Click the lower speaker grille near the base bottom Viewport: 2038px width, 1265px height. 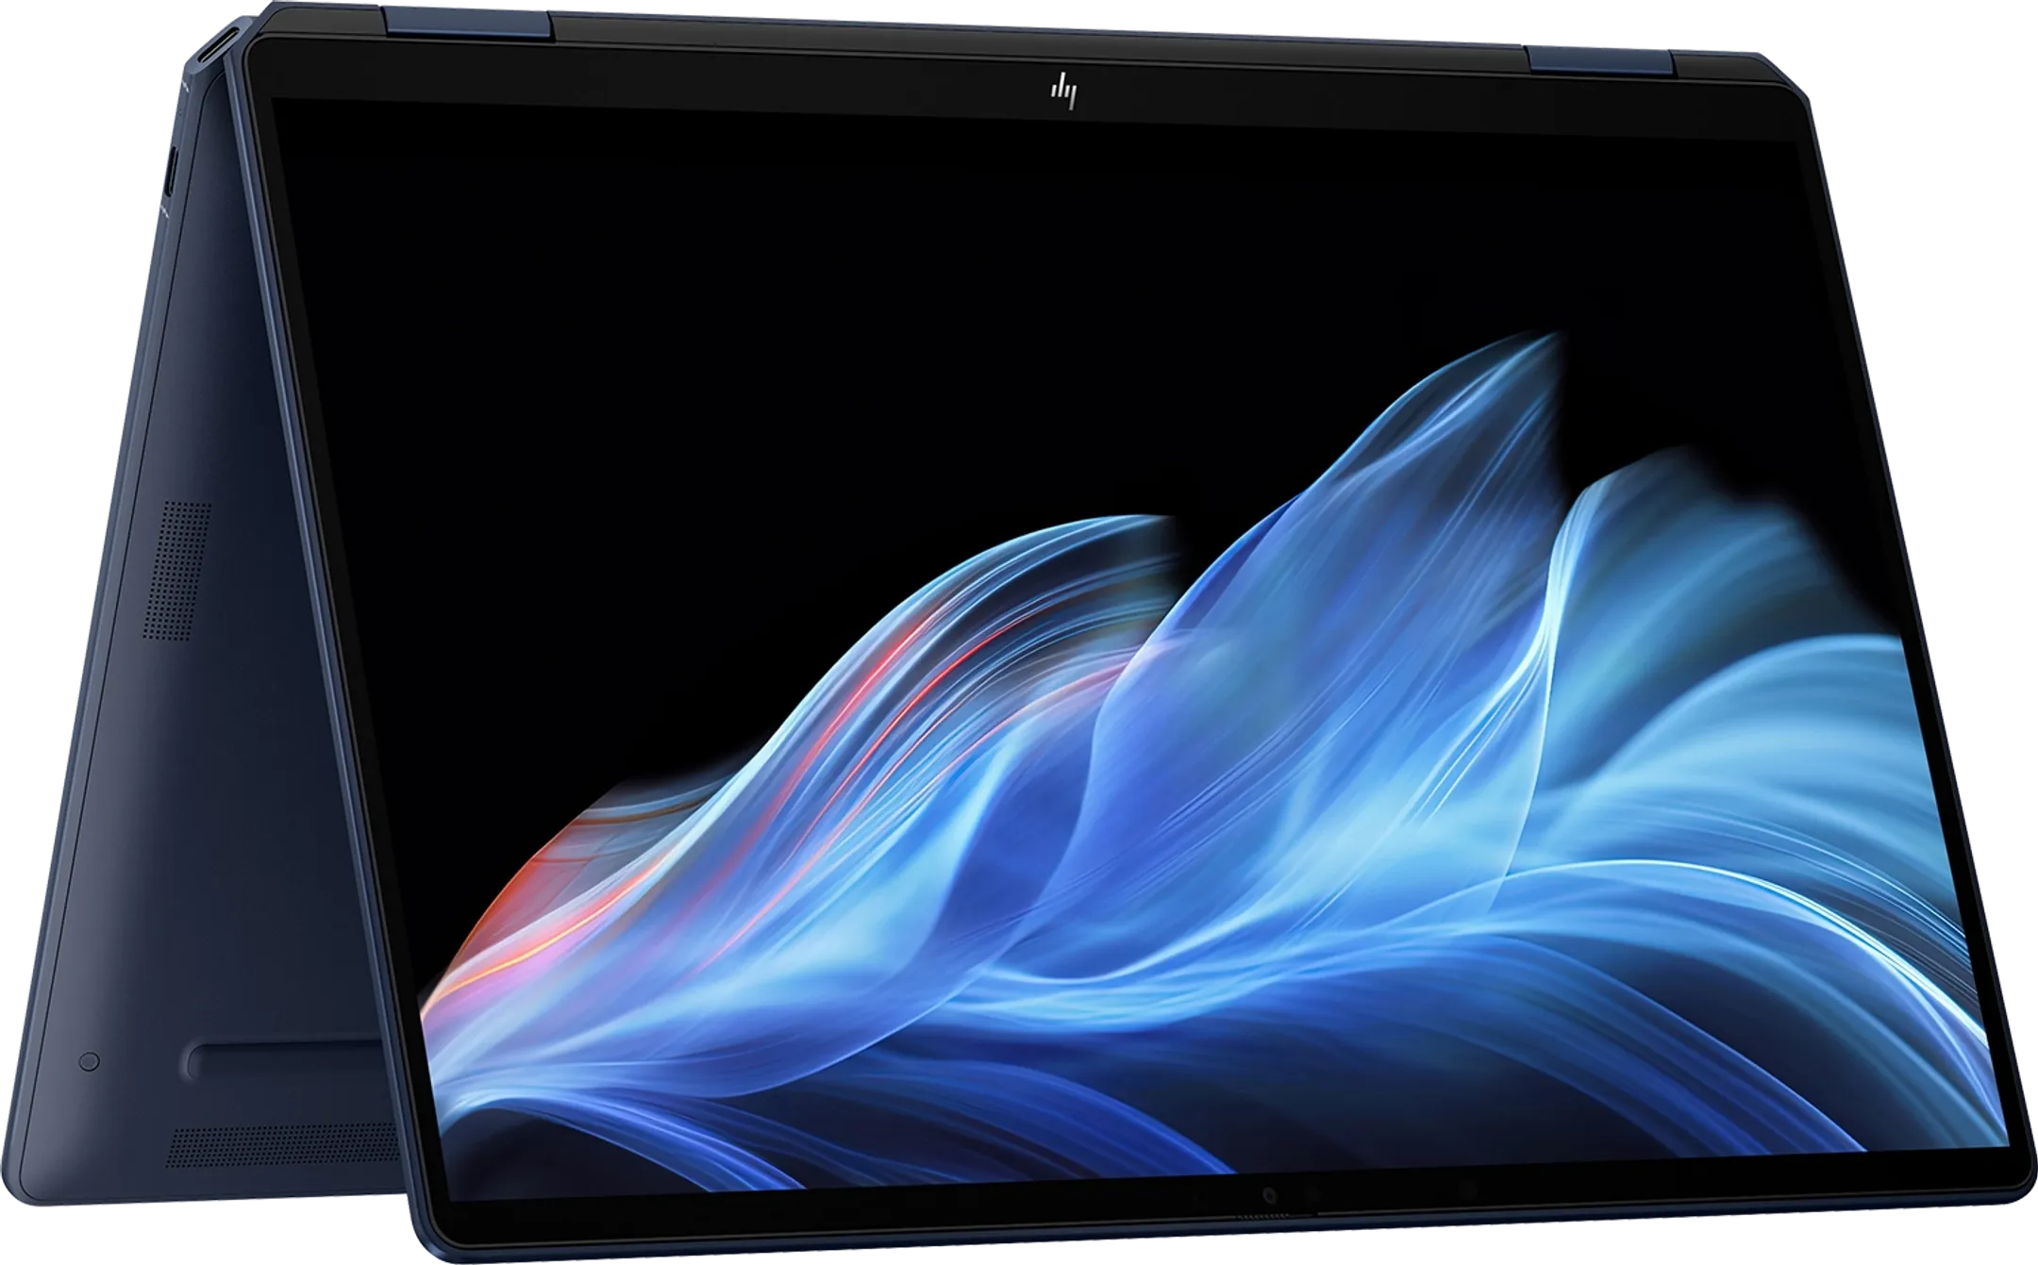pyautogui.click(x=283, y=1143)
